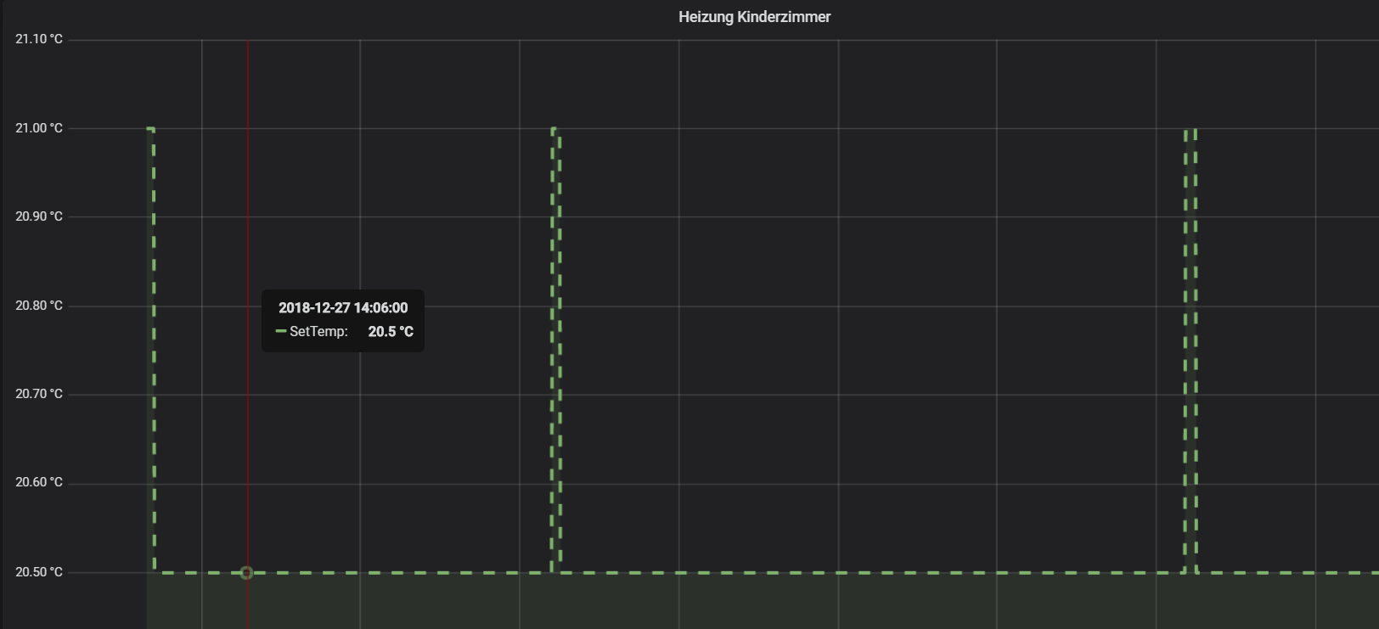Click the highlighted data point circle on SetTemp line
Screen dimensions: 1379x629
pos(246,573)
